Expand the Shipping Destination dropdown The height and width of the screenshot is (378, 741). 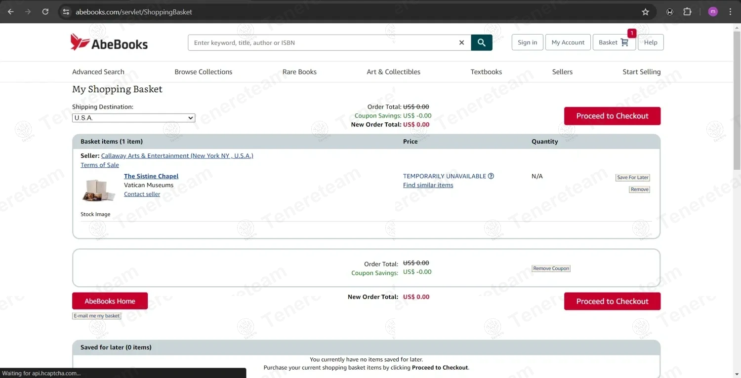[x=133, y=118]
